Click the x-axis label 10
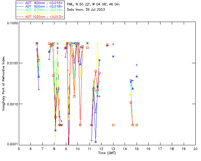 pos(78,149)
